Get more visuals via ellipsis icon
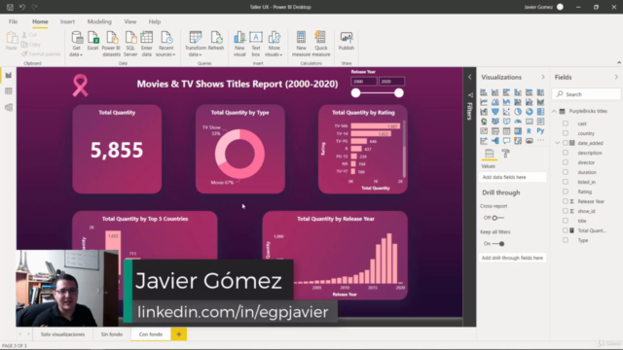Screen dimensions: 623x350 point(540,140)
